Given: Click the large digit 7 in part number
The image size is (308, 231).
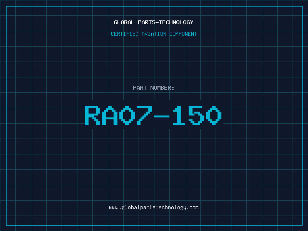Looking at the screenshot, I should [144, 115].
